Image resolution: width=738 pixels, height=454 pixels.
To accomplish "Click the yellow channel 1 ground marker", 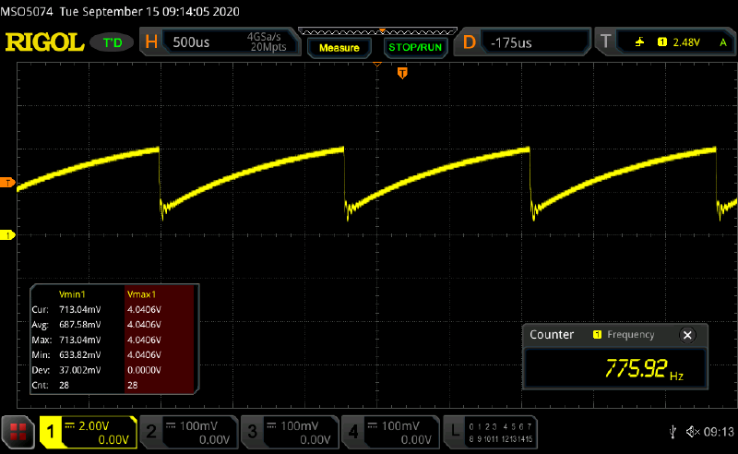I will tap(7, 235).
